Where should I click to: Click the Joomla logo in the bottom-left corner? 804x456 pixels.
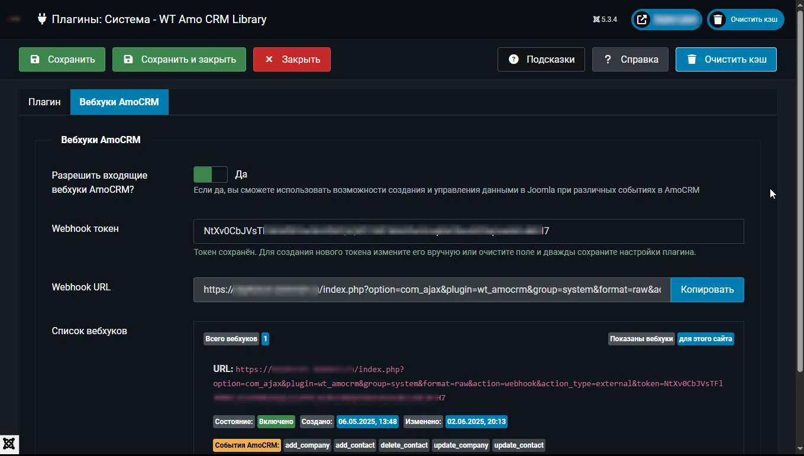(x=9, y=444)
